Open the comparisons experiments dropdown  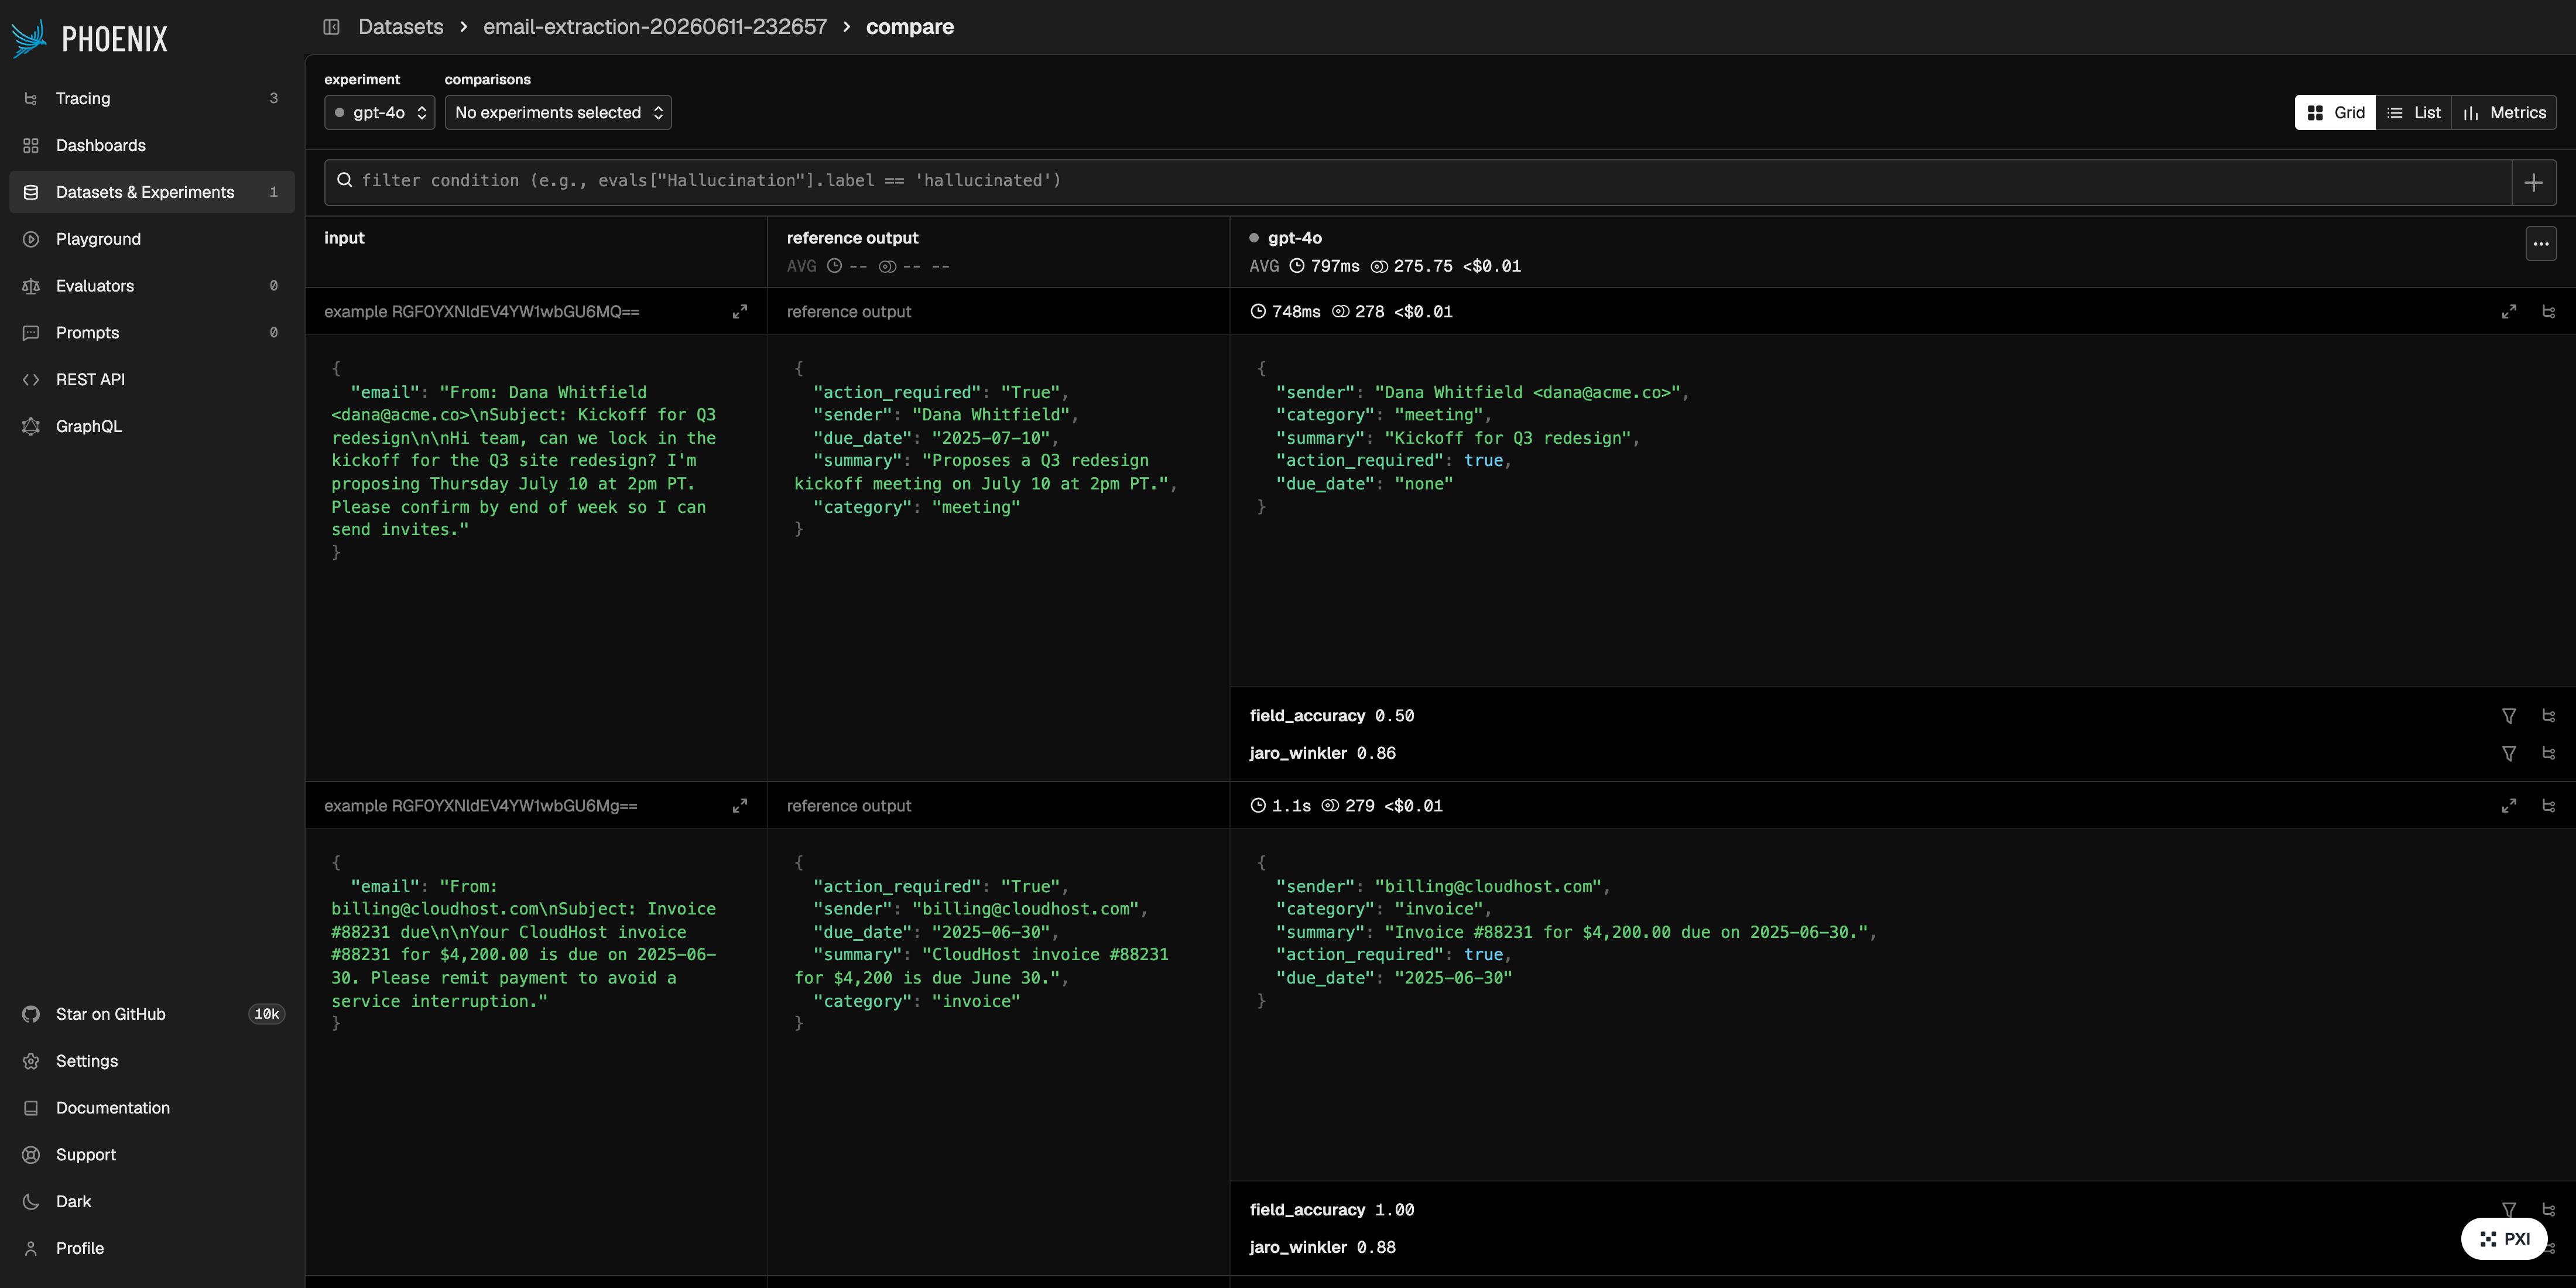tap(558, 113)
